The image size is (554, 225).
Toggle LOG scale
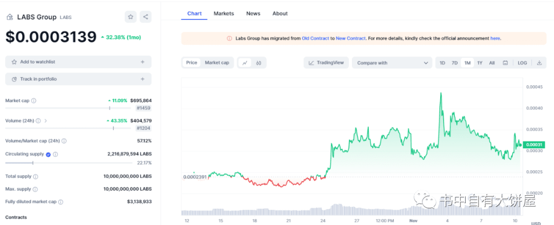click(522, 63)
